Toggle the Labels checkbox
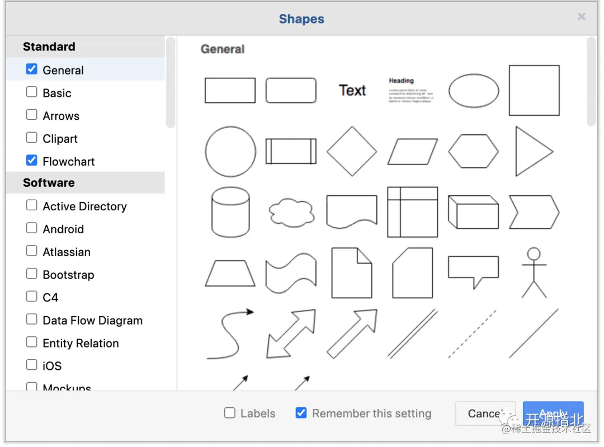The image size is (604, 447). click(x=229, y=413)
